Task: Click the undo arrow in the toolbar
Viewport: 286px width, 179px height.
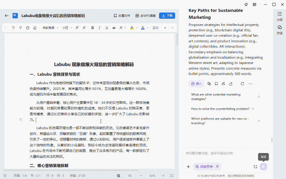Action: coord(13,28)
